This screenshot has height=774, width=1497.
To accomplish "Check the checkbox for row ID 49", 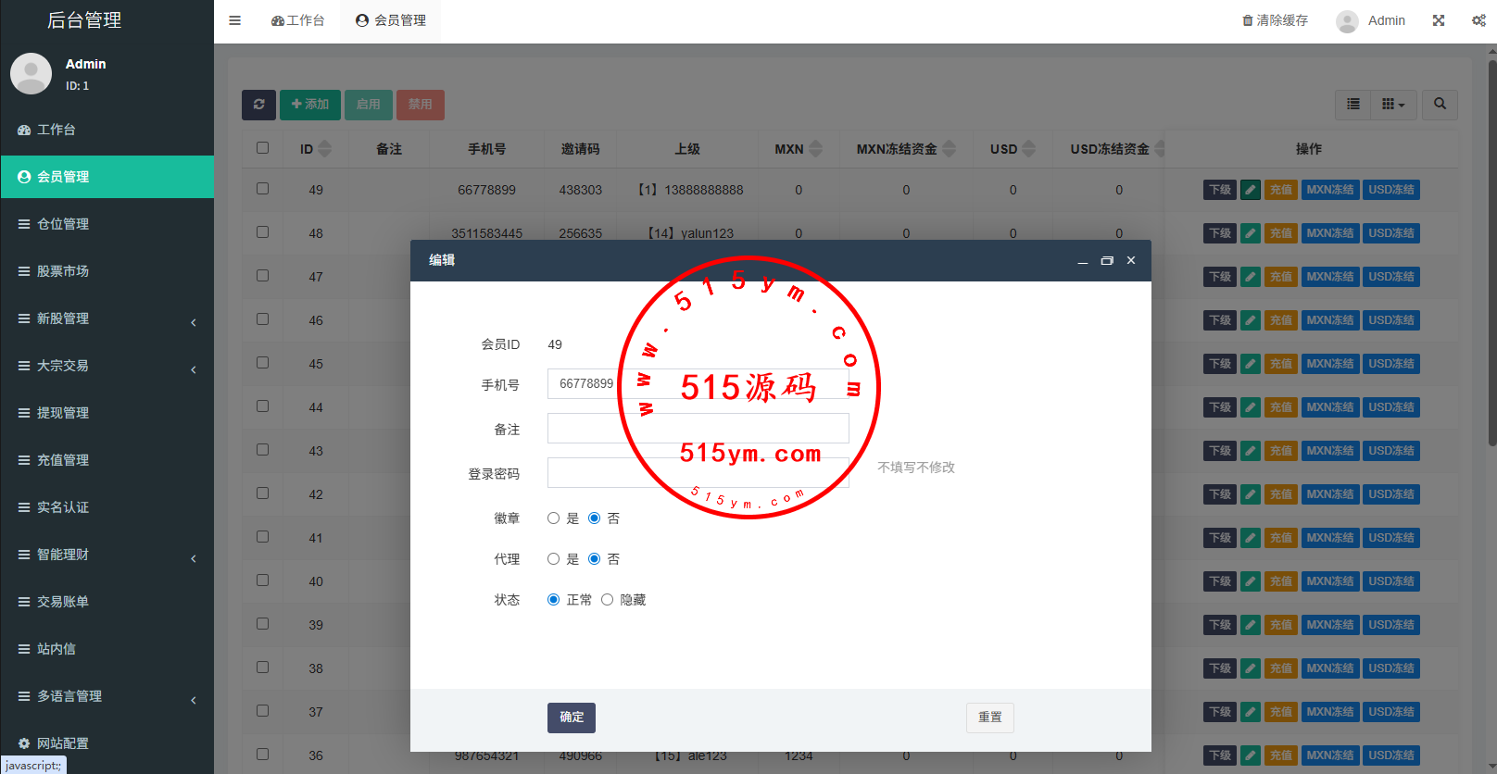I will pyautogui.click(x=263, y=189).
